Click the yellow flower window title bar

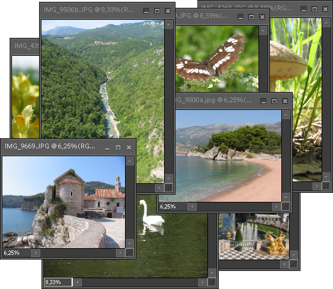tap(25, 46)
